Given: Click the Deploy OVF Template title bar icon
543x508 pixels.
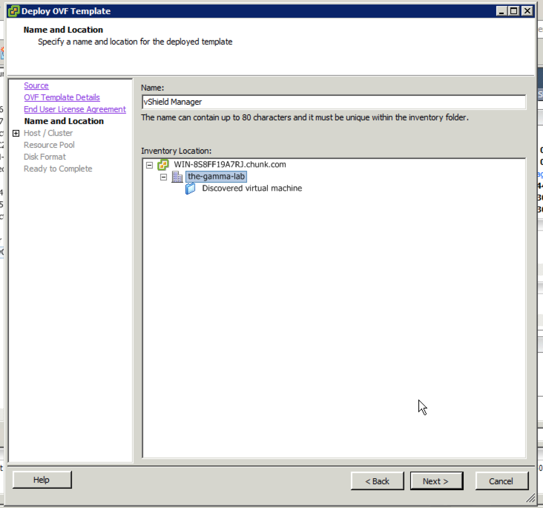Looking at the screenshot, I should [13, 11].
